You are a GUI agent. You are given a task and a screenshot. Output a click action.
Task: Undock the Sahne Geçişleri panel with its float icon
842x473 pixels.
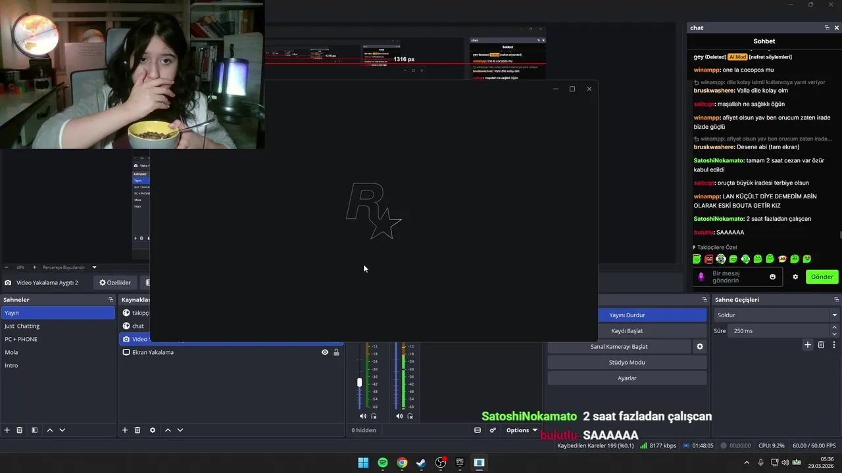(x=835, y=300)
